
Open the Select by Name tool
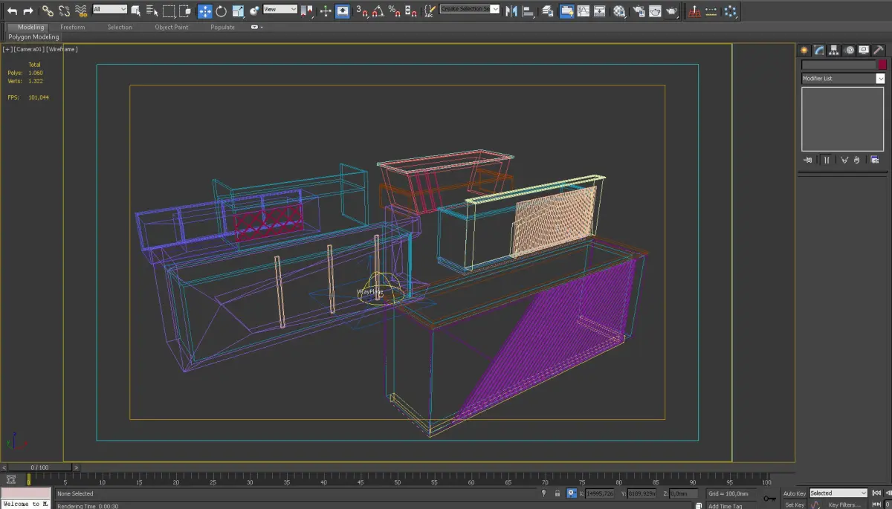tap(152, 11)
